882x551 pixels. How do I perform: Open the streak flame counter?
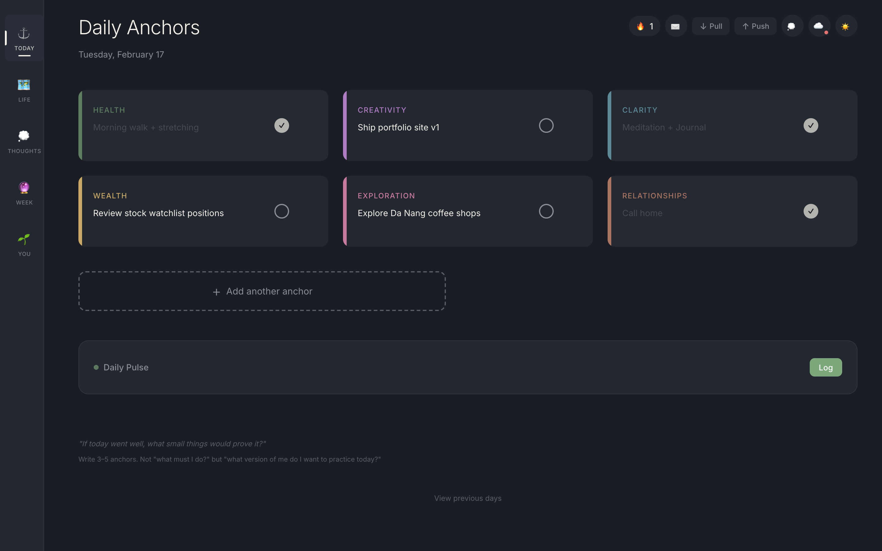(x=644, y=26)
